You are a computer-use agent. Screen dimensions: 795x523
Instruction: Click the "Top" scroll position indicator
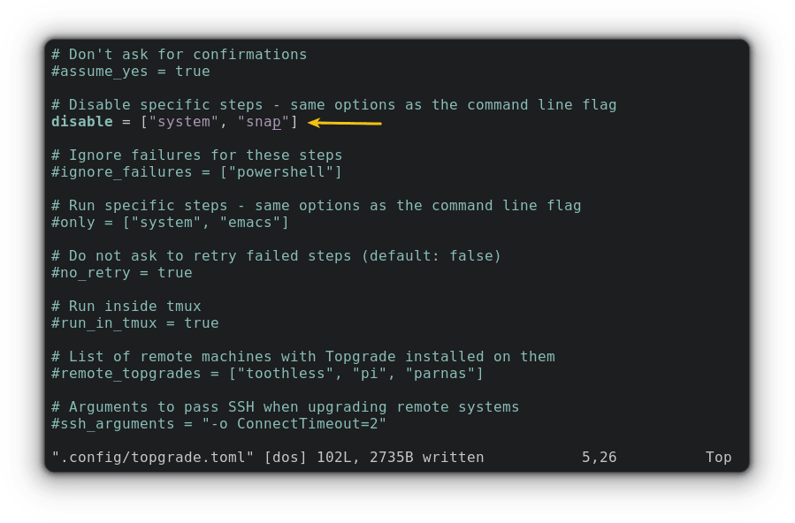(718, 458)
